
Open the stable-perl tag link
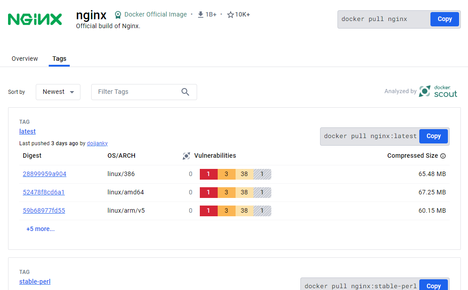pyautogui.click(x=34, y=282)
